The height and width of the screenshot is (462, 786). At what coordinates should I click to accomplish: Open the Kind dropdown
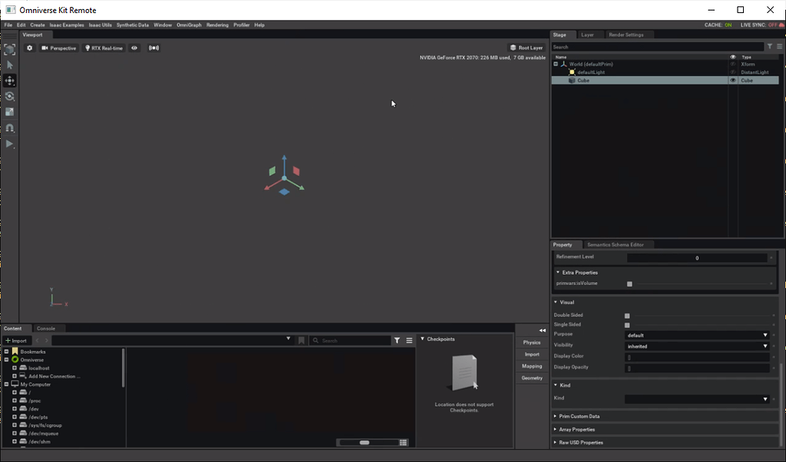pyautogui.click(x=697, y=399)
